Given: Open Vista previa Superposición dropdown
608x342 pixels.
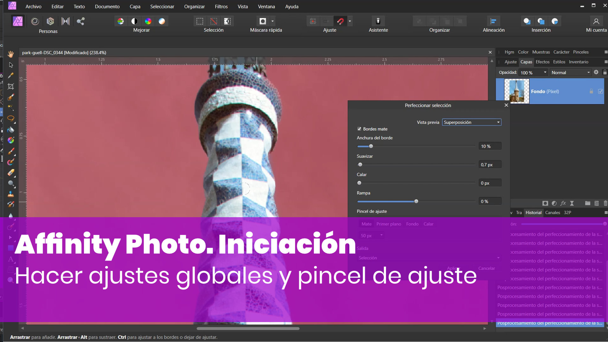Looking at the screenshot, I should click(x=472, y=122).
